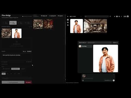Open the user avatar in Flow top bar
The width and height of the screenshot is (131, 98).
pyautogui.click(x=128, y=16)
